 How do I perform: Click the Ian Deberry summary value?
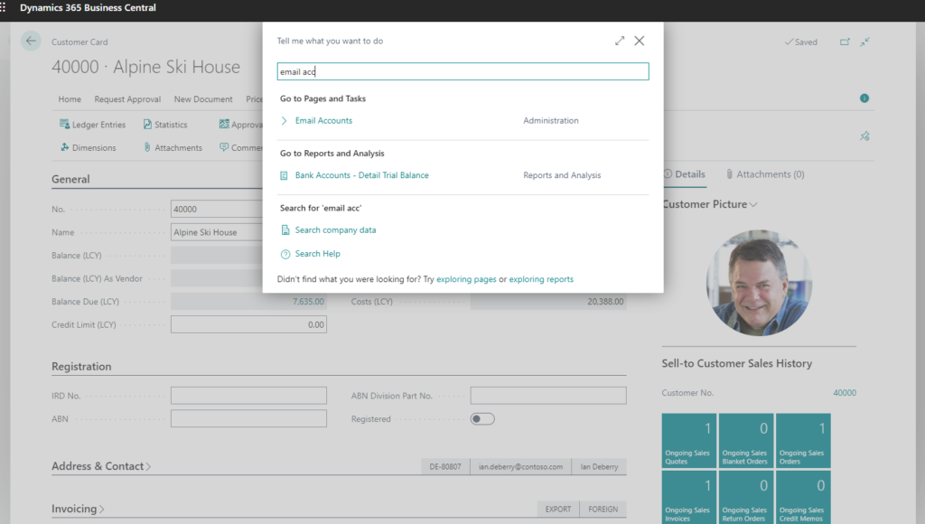pos(600,467)
